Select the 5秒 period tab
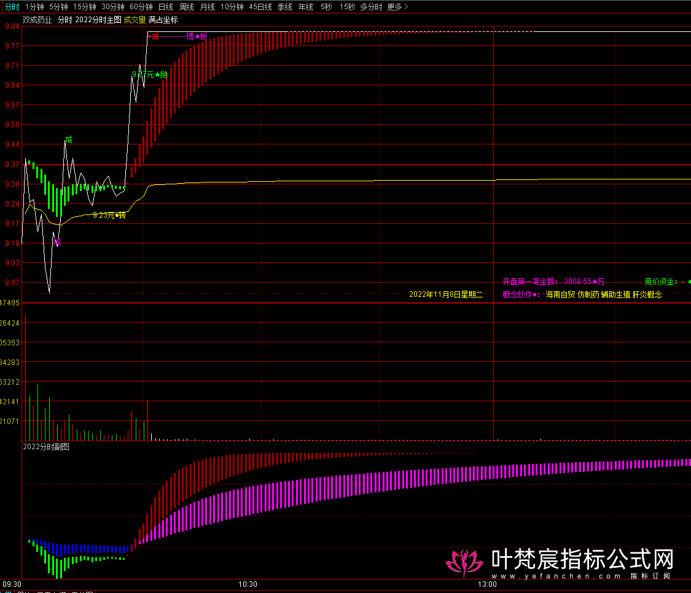The image size is (691, 593). [x=326, y=7]
